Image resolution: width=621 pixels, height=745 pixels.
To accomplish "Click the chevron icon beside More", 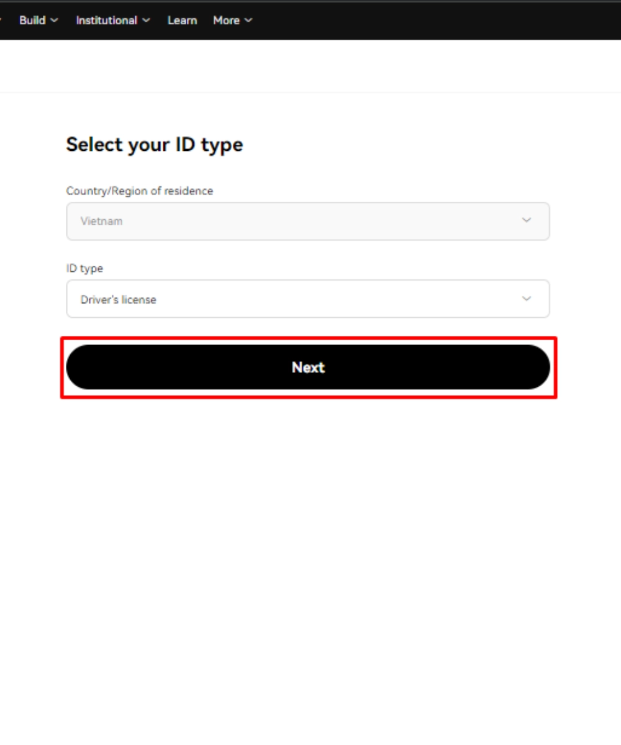I will (x=248, y=20).
